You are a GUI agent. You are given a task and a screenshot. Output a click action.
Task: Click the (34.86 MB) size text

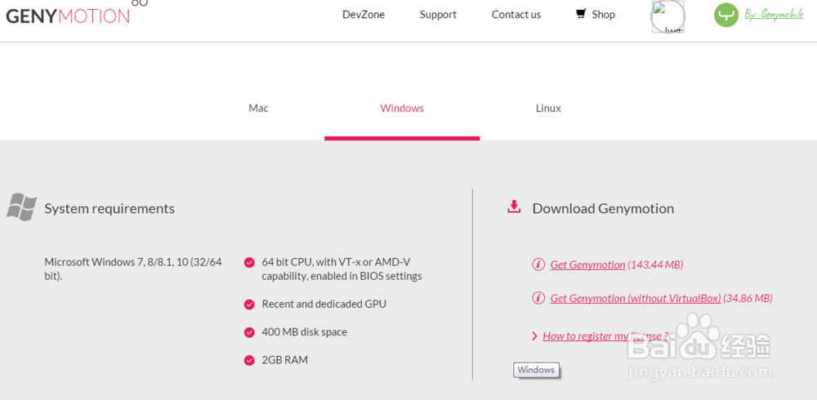pyautogui.click(x=748, y=299)
